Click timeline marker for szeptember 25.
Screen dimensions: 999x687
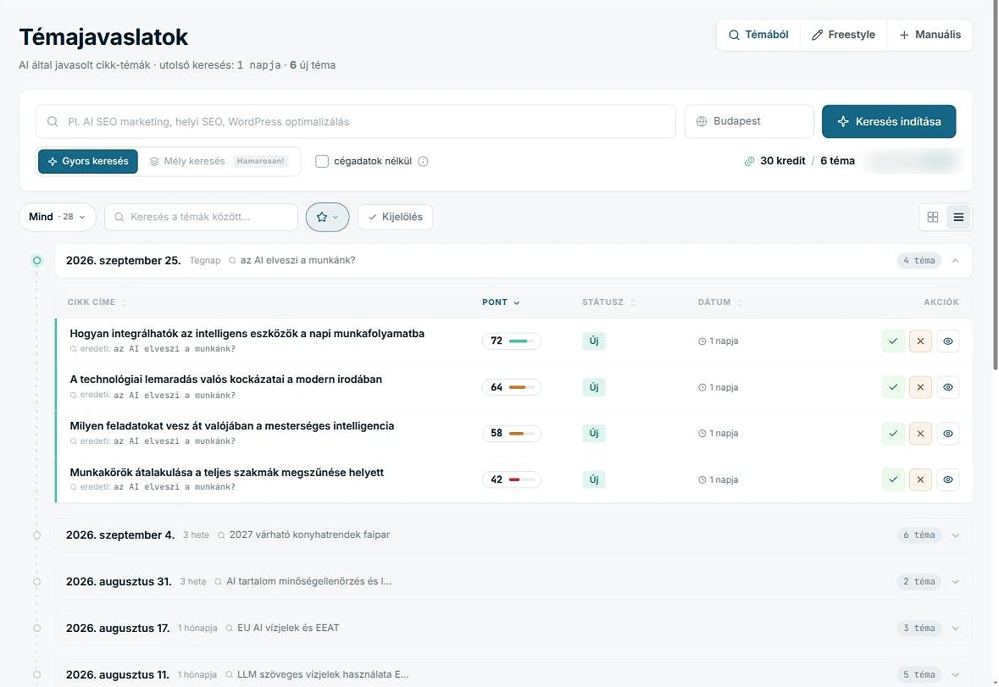tap(37, 260)
